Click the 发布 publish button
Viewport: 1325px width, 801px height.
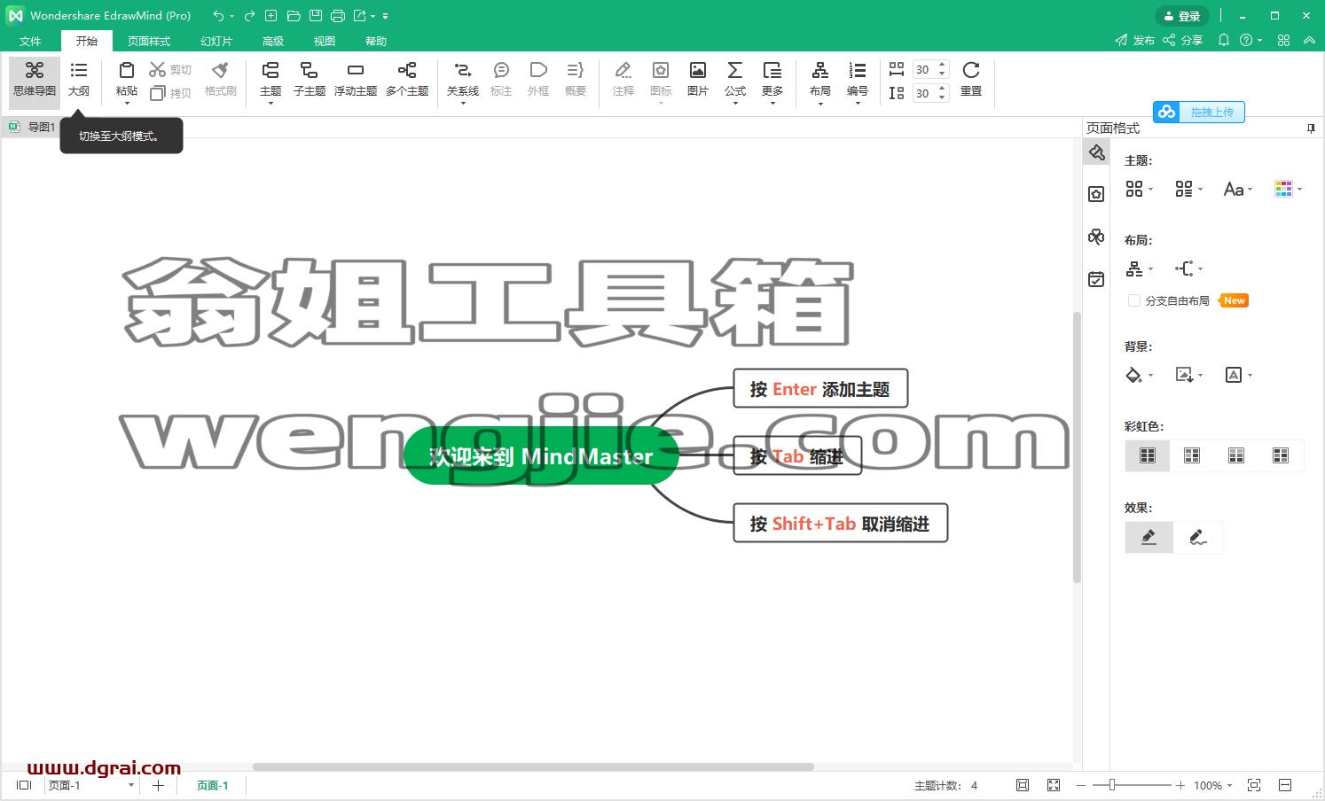click(x=1135, y=40)
